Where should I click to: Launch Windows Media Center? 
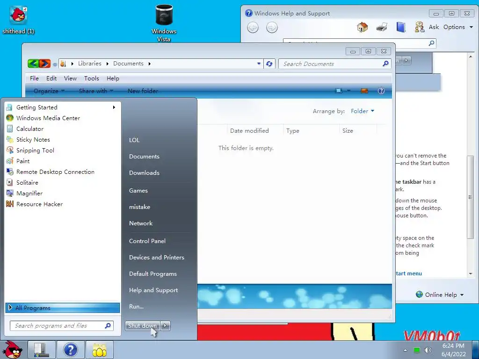click(62, 118)
